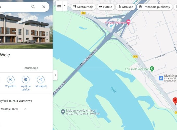Select the red destination pin on map
This screenshot has width=177, height=130.
[x=175, y=101]
